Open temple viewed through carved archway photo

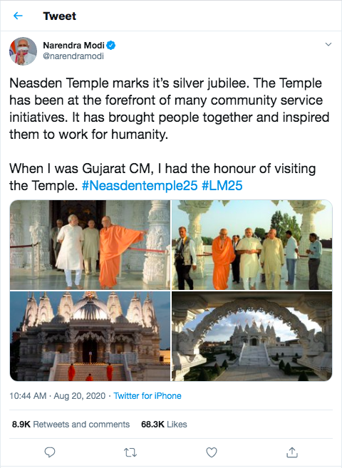click(x=252, y=336)
